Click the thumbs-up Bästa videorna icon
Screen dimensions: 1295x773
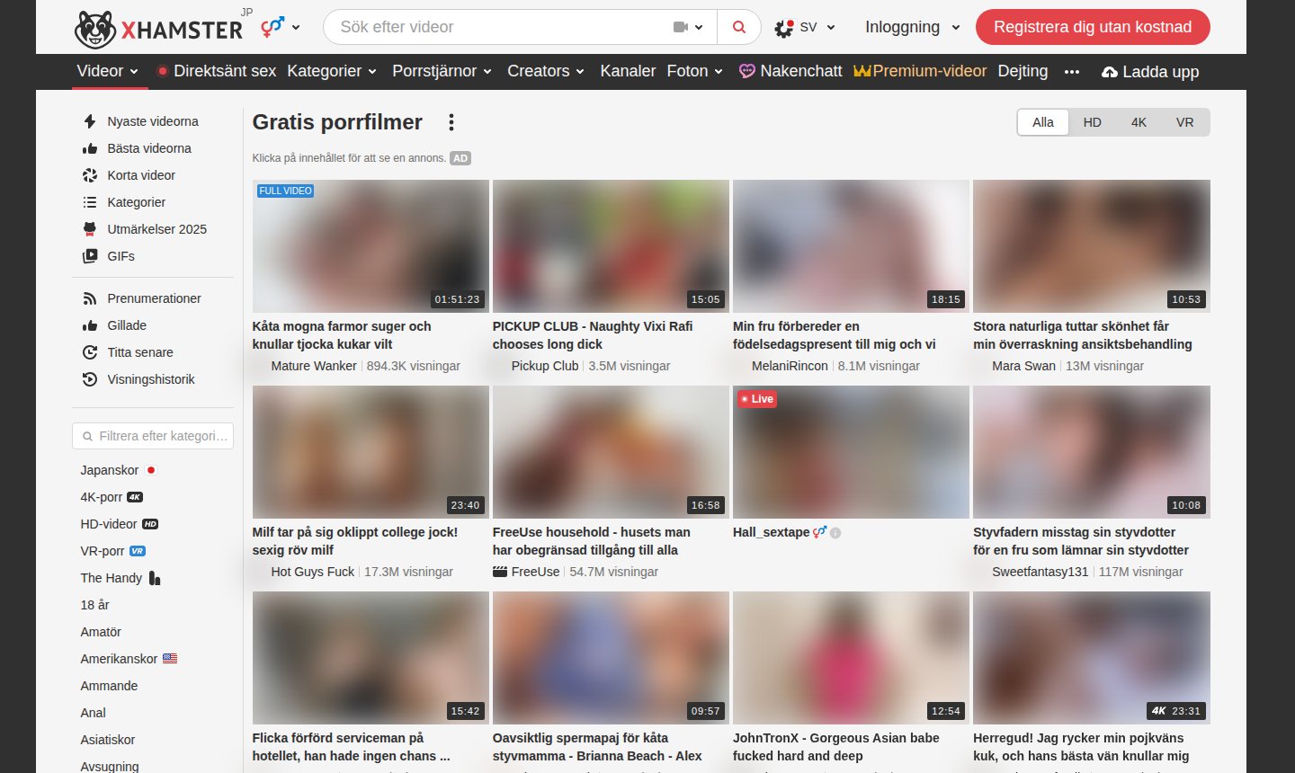(x=90, y=148)
